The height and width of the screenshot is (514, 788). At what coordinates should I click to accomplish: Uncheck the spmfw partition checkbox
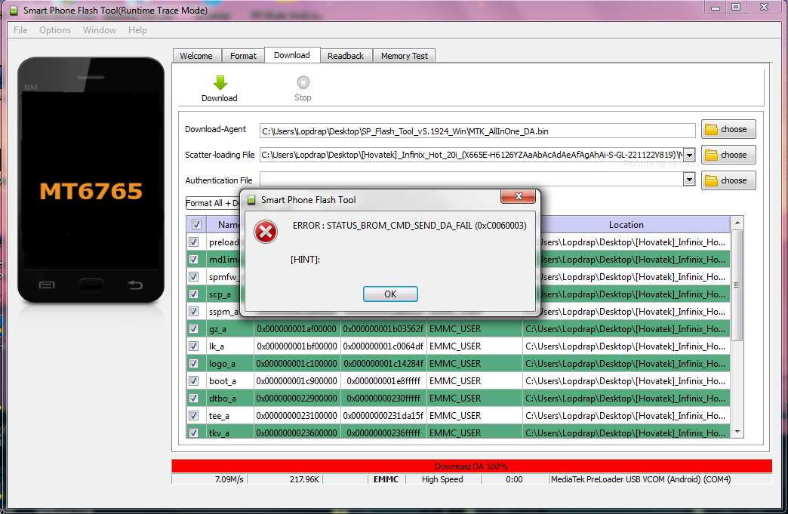click(193, 277)
